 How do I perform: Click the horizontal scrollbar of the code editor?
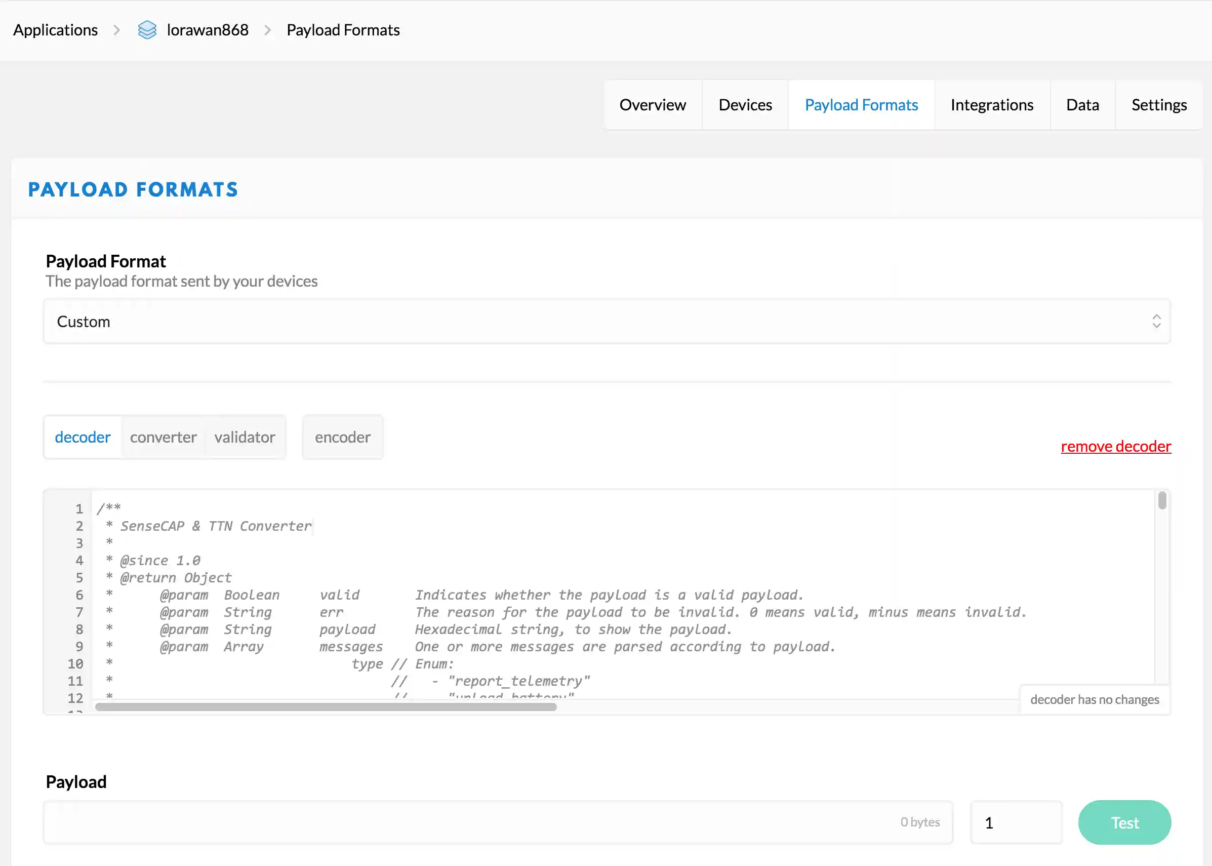click(326, 707)
